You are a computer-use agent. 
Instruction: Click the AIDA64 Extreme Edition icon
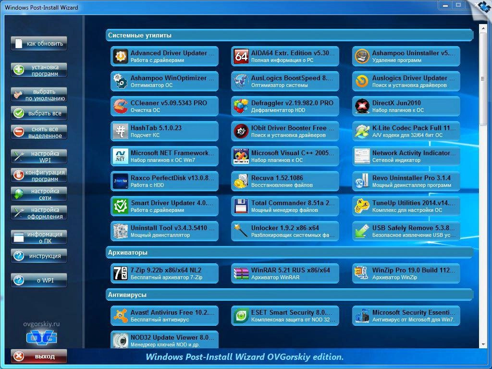[241, 57]
